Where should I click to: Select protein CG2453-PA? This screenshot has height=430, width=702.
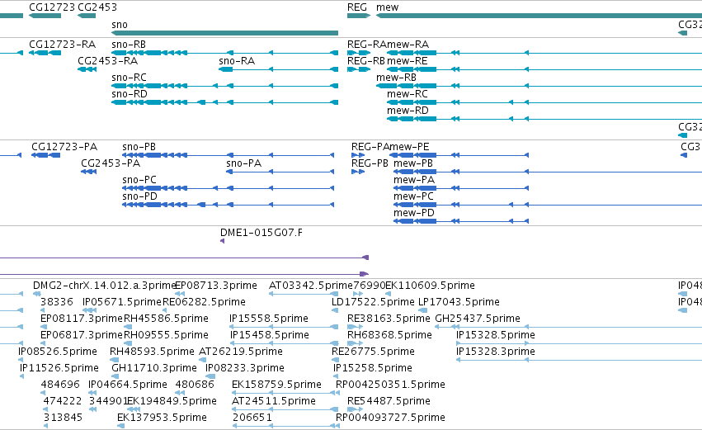point(88,172)
